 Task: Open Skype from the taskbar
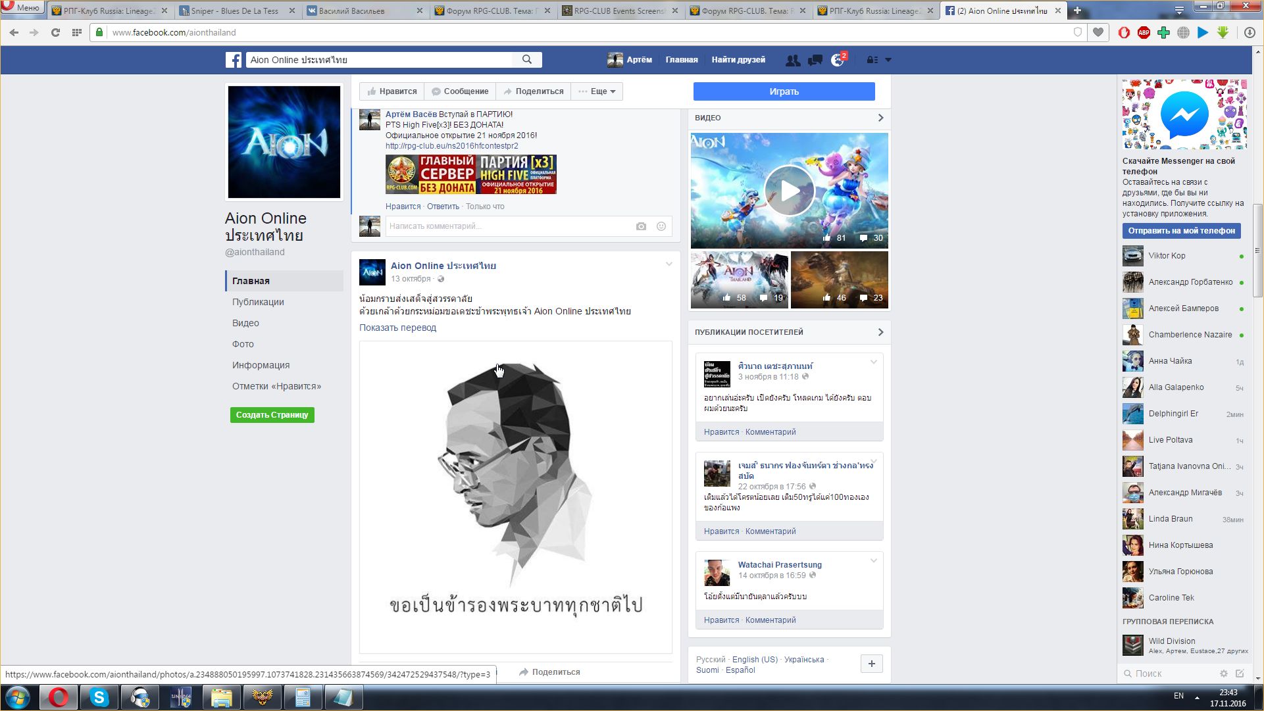(x=99, y=697)
